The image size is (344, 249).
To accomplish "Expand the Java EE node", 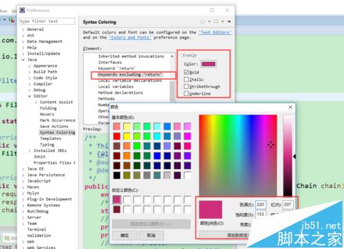I will [23, 169].
